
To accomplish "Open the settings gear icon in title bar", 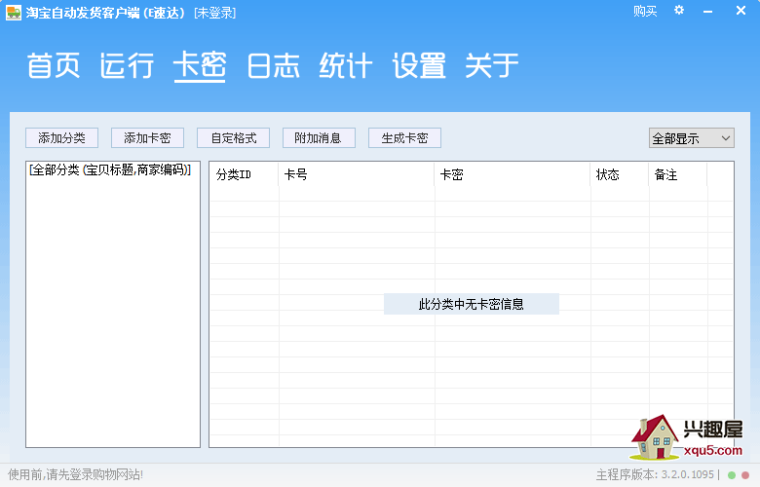I will [x=679, y=10].
